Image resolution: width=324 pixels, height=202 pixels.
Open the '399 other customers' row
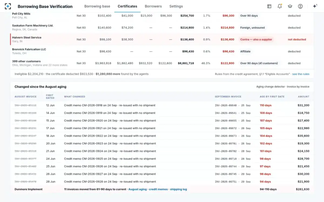(x=162, y=63)
